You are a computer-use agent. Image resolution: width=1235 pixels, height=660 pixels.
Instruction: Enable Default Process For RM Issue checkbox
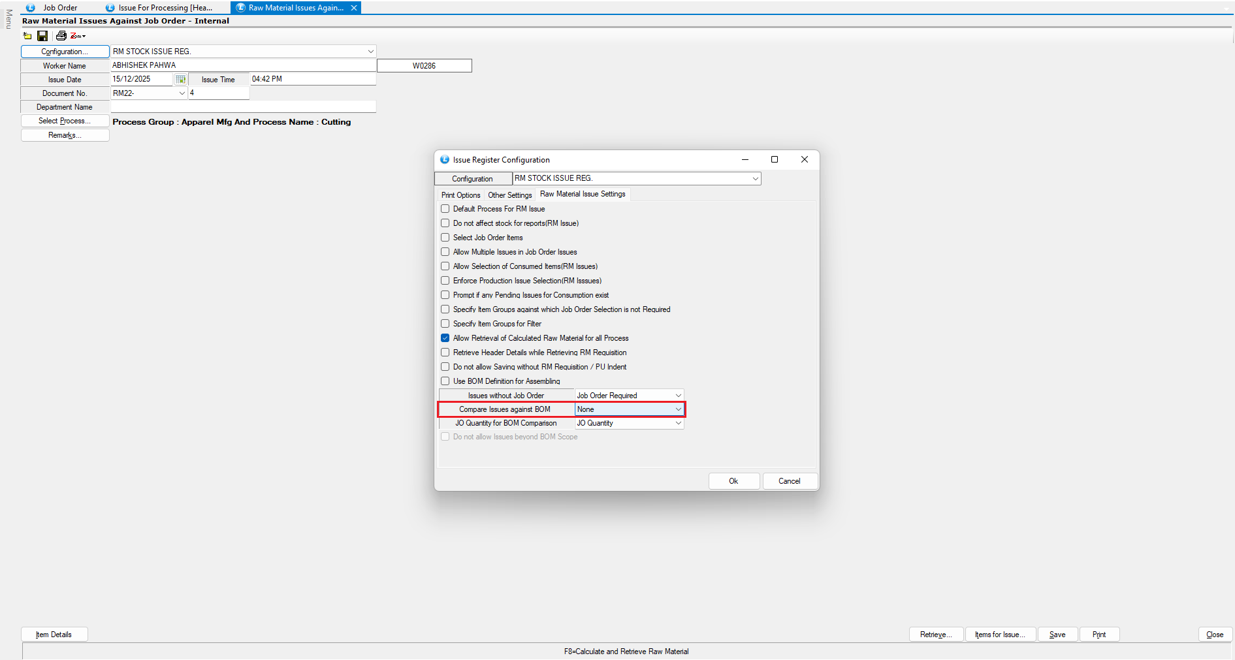pos(445,209)
